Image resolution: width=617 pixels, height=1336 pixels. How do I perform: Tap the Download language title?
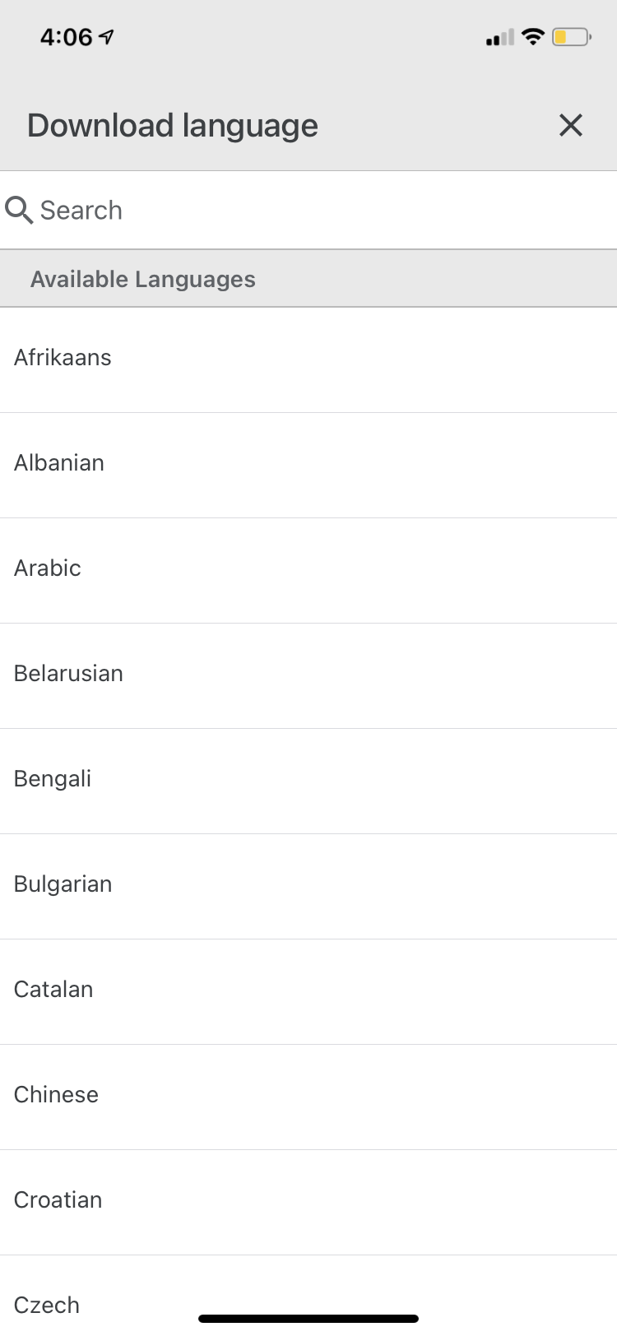(173, 126)
